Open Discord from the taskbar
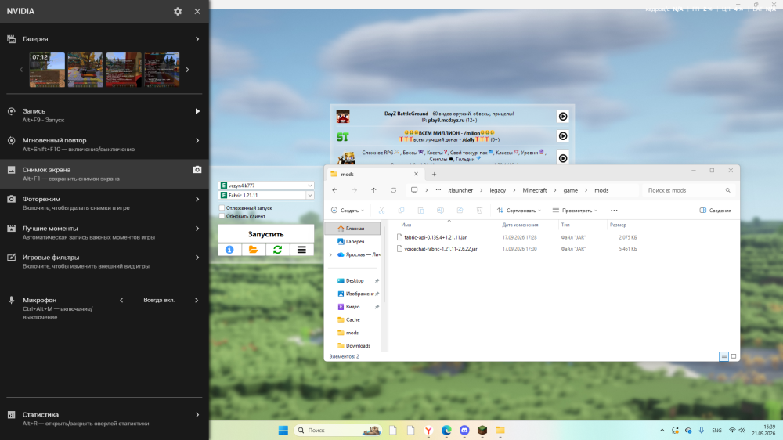This screenshot has width=783, height=440. 464,430
